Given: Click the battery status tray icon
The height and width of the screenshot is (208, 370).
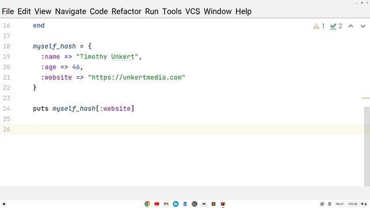Looking at the screenshot, I should [x=366, y=204].
